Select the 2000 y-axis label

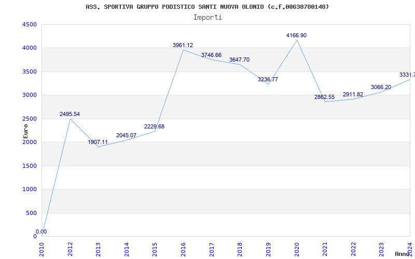[x=30, y=142]
